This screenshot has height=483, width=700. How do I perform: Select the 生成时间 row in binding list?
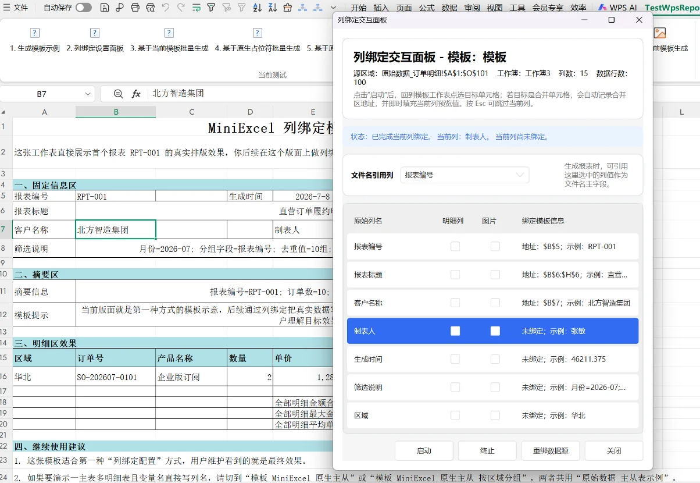pos(492,359)
